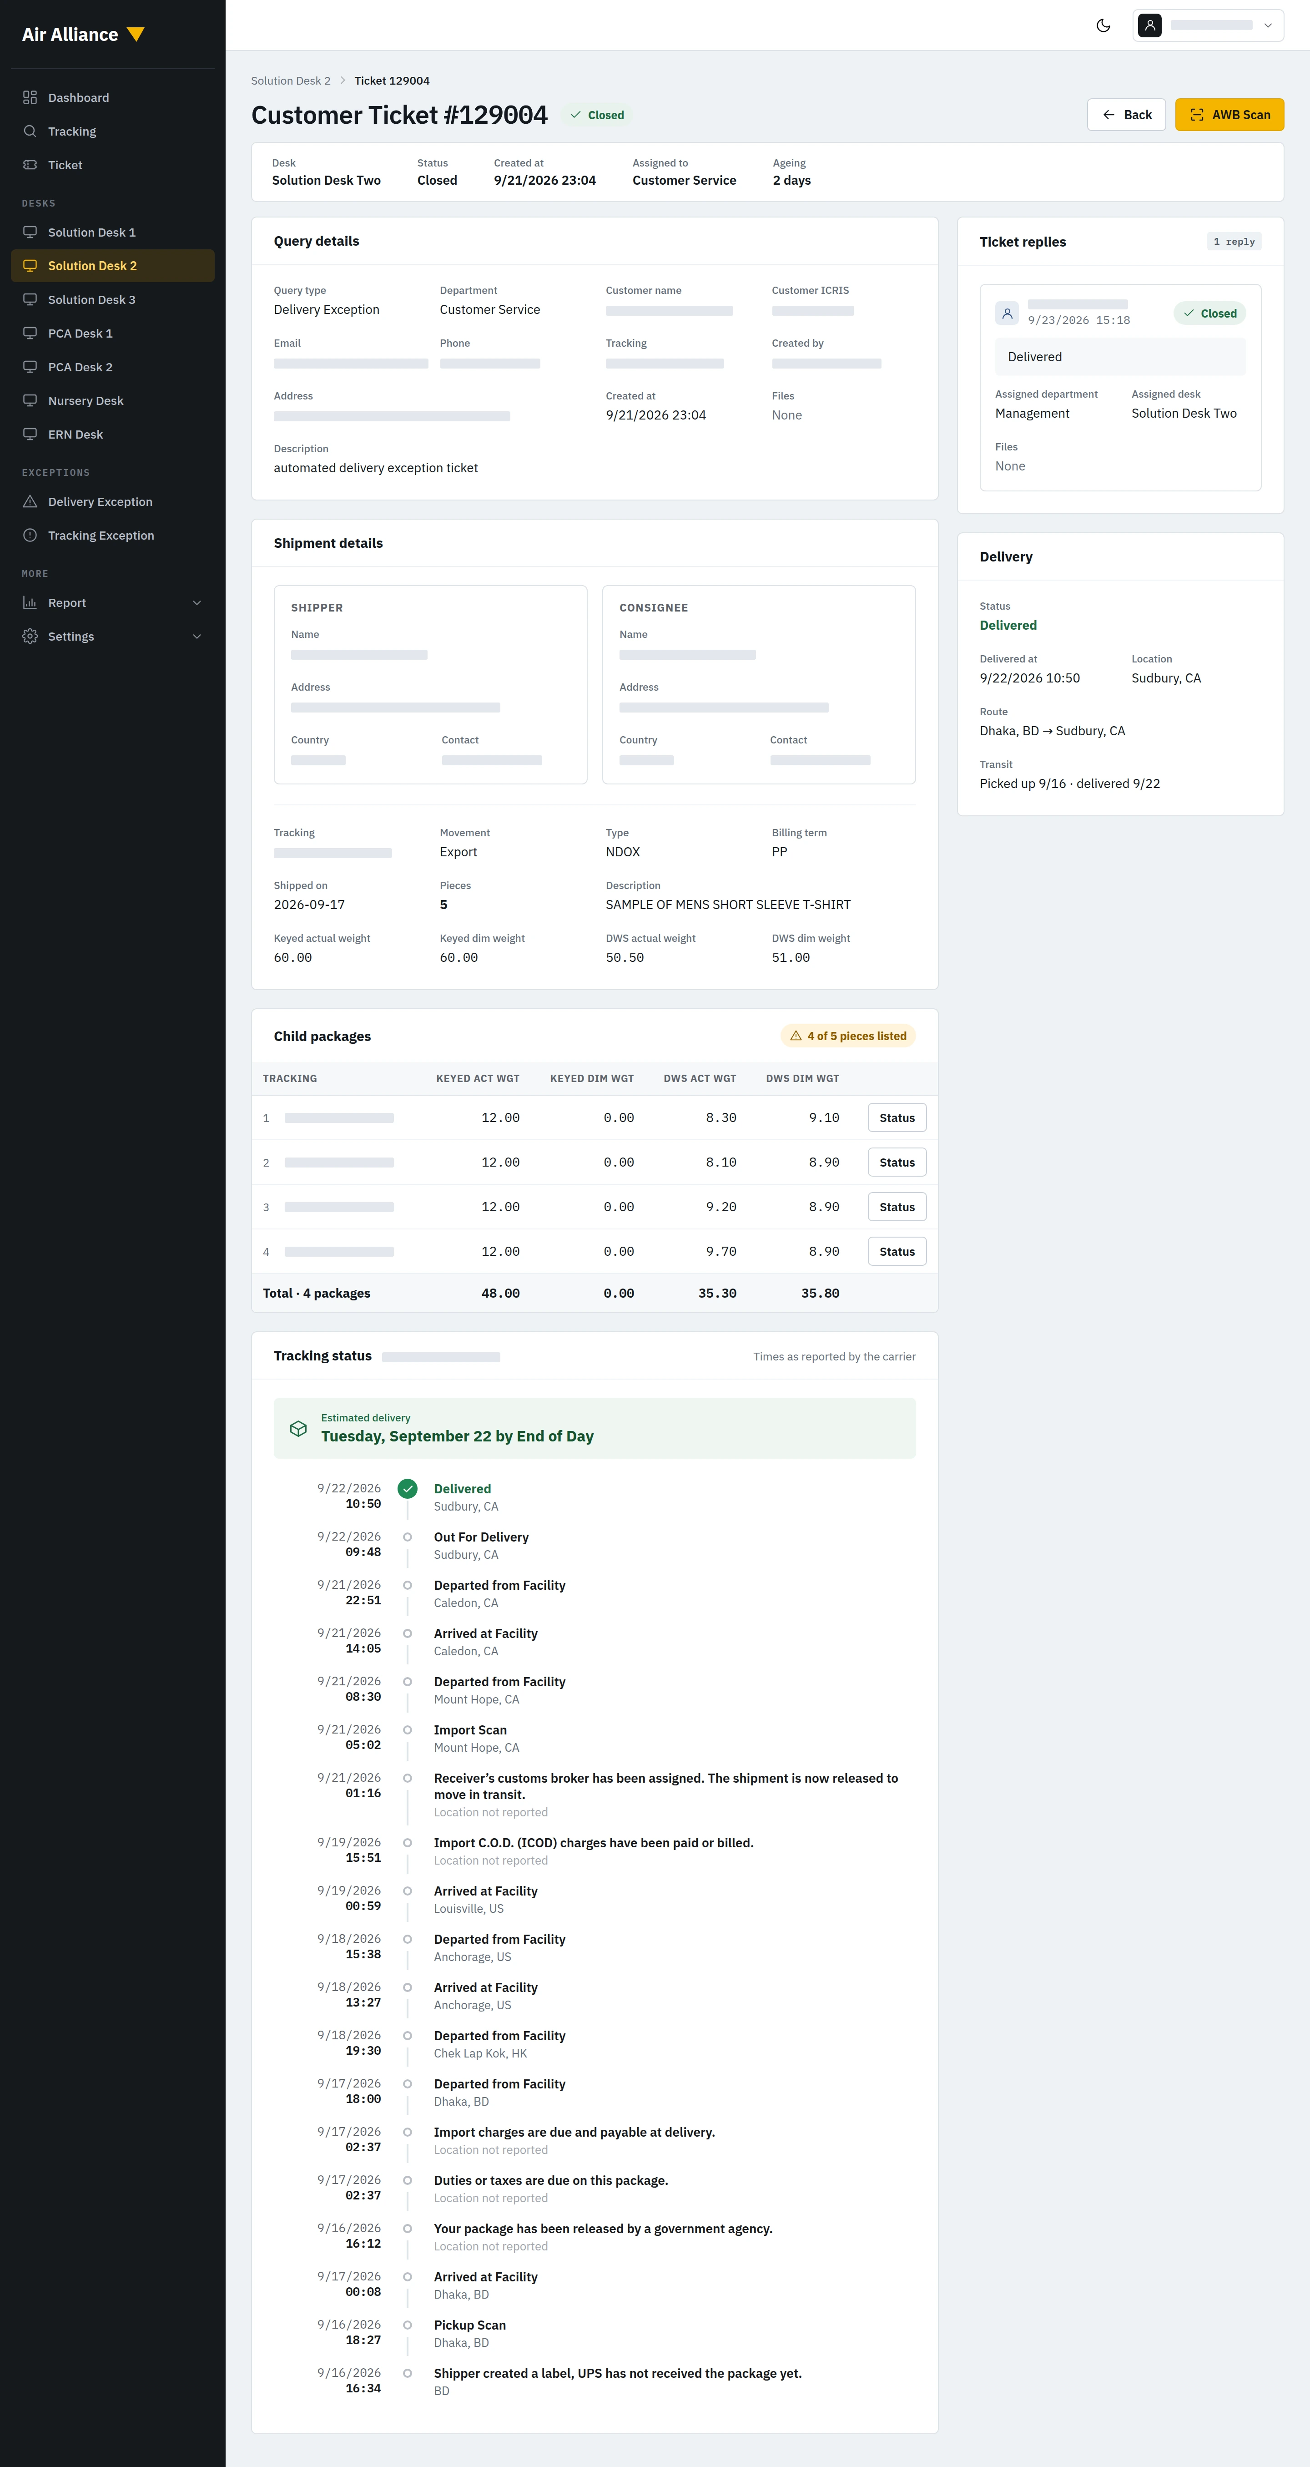Click Status button for package row 4
This screenshot has width=1310, height=2467.
pos(897,1252)
